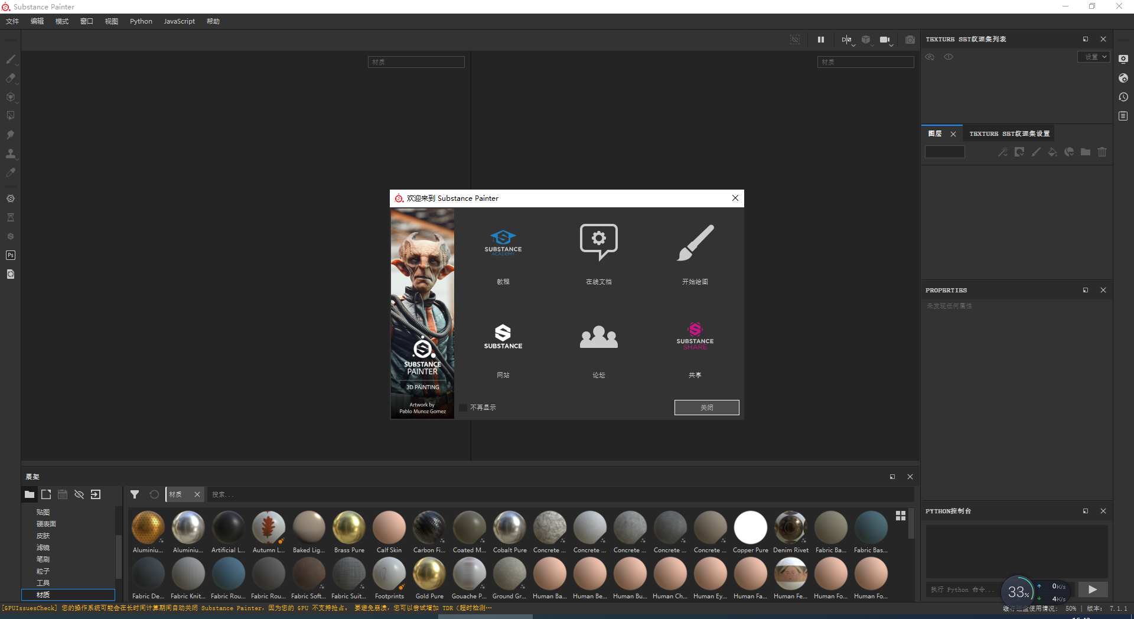The image size is (1134, 619).
Task: Switch shelf to grid thumbnail size view
Action: (x=901, y=516)
